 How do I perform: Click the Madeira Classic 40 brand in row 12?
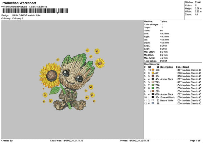pos(192,104)
